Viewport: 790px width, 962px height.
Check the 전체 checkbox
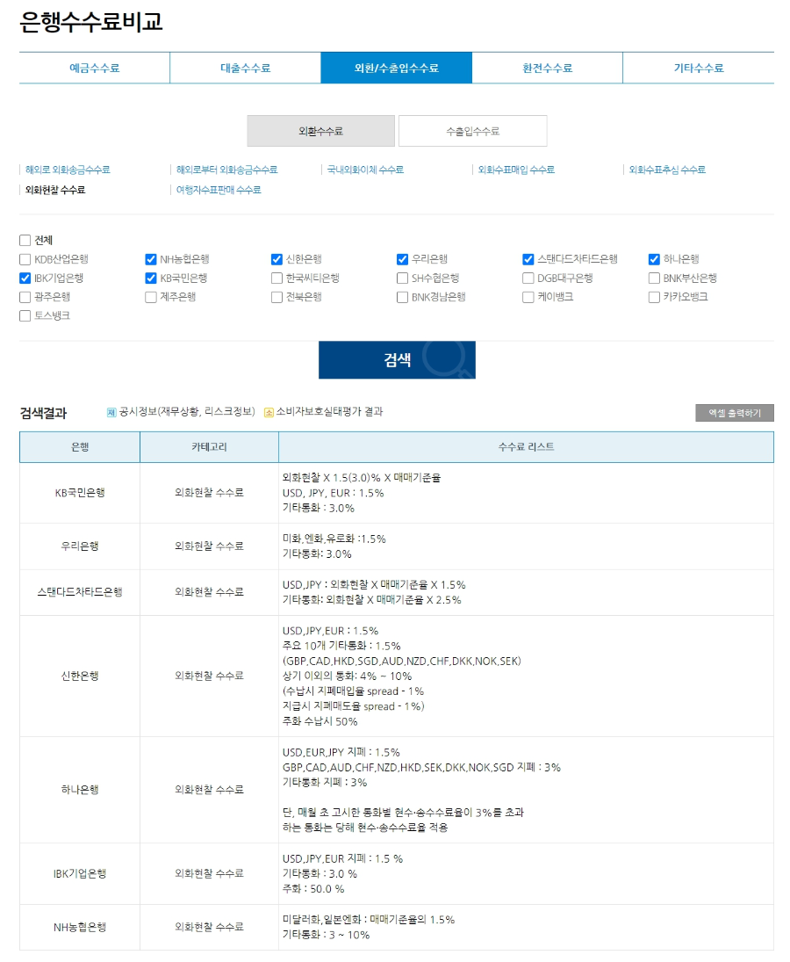tap(25, 240)
